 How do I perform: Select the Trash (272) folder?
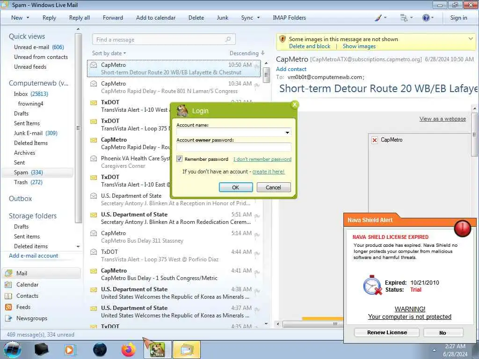point(28,182)
